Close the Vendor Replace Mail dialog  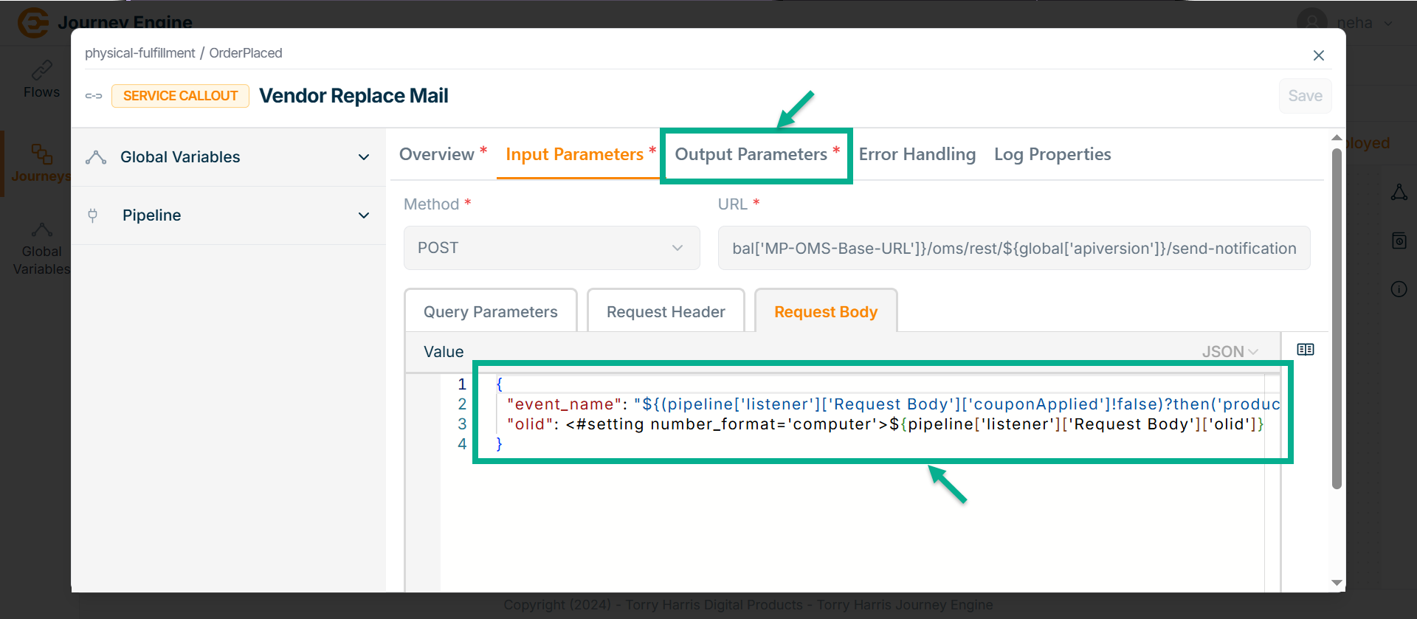(1318, 55)
